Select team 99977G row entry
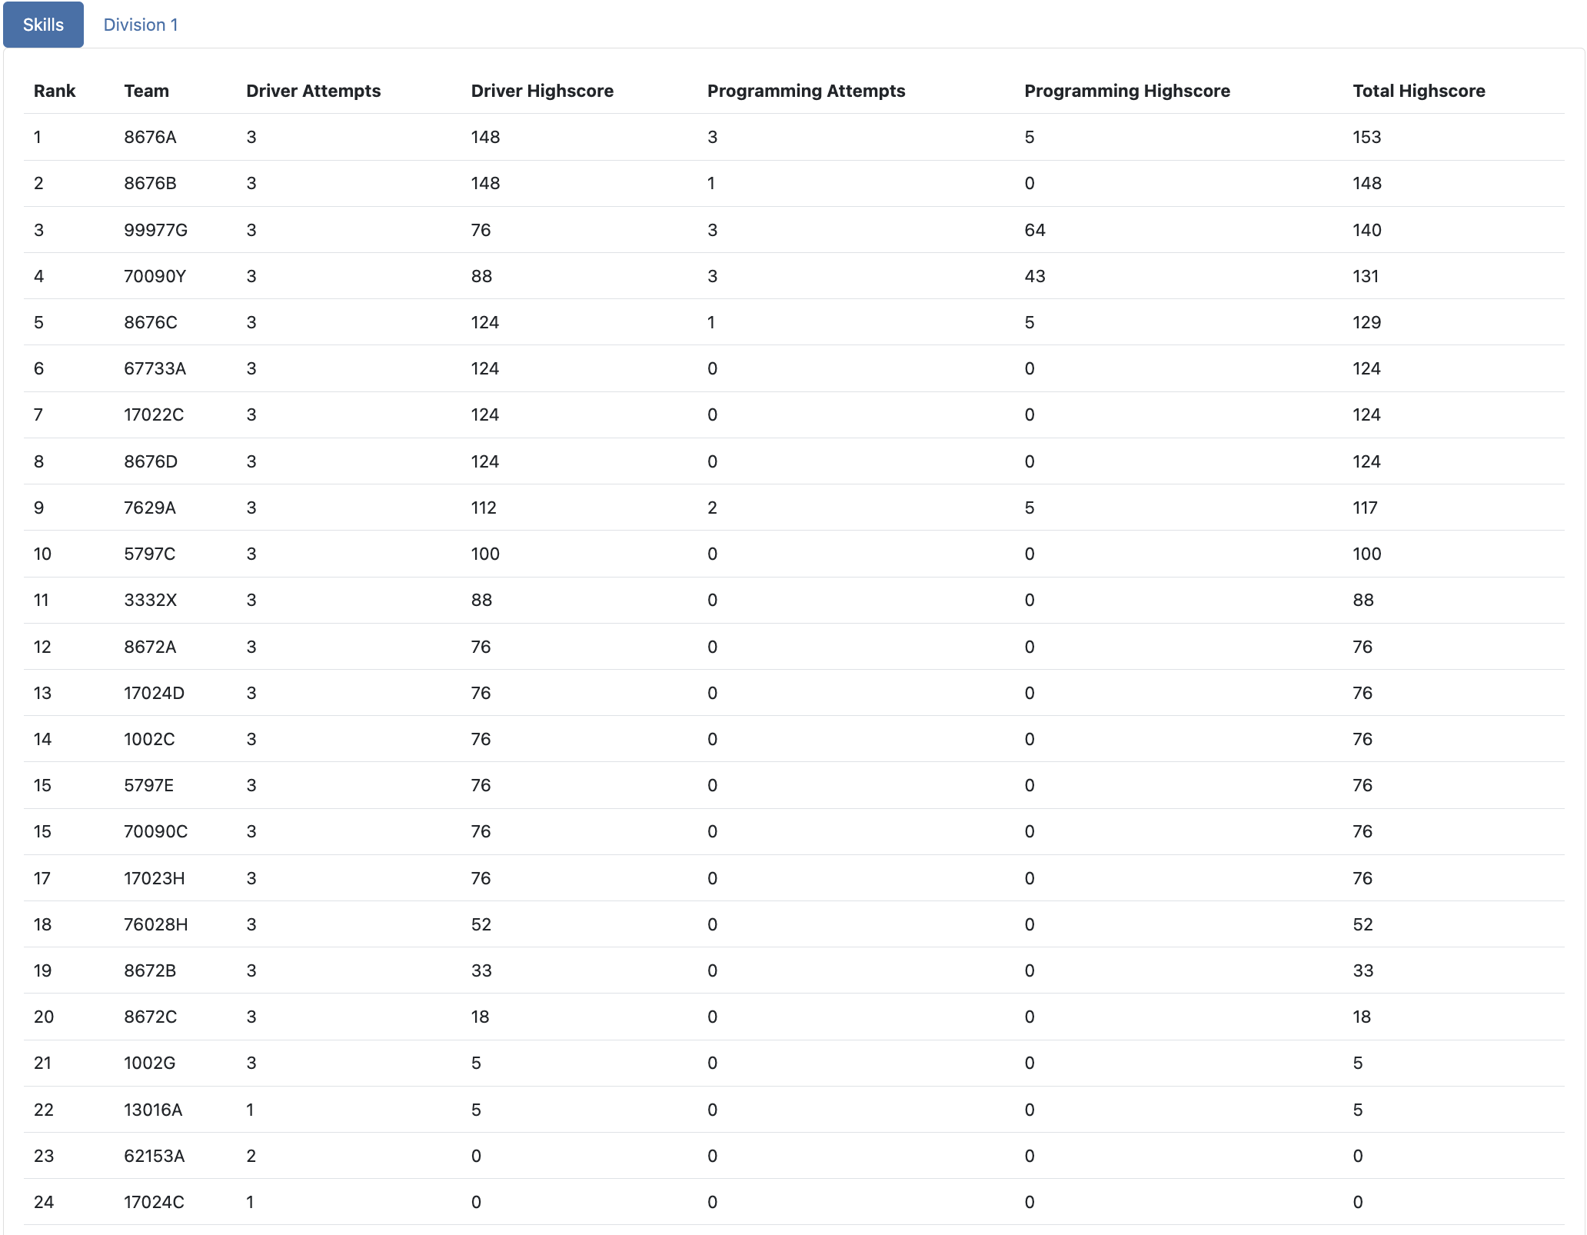This screenshot has height=1235, width=1587. (155, 230)
